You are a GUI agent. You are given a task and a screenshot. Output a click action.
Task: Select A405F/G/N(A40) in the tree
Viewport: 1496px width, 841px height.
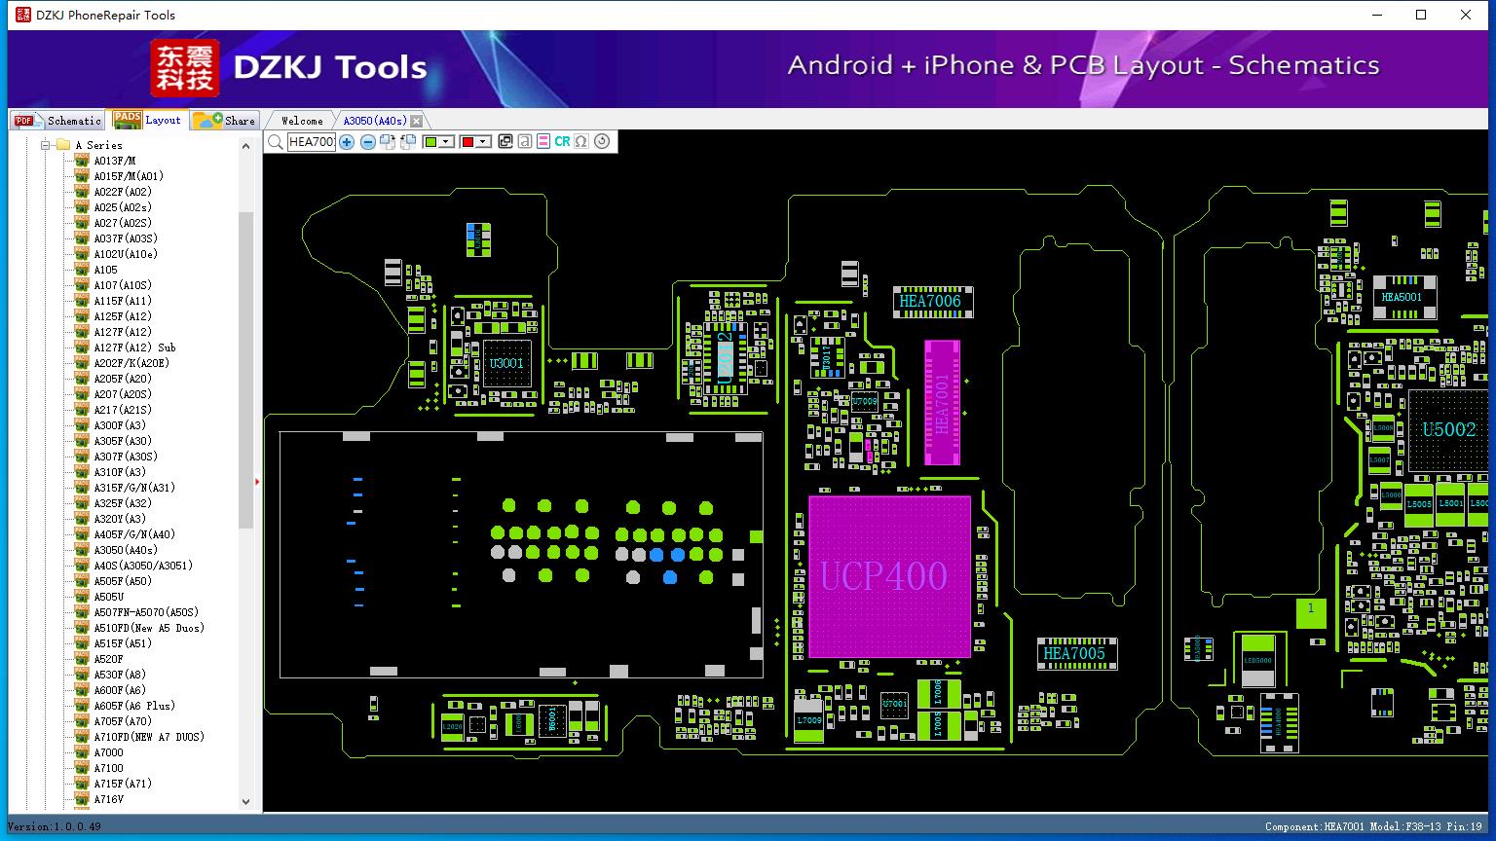tap(134, 534)
